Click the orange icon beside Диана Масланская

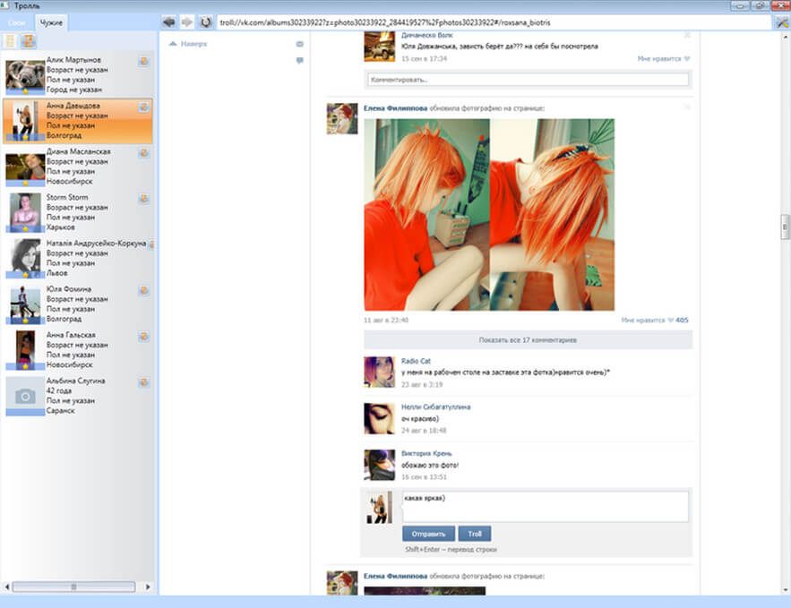(143, 153)
